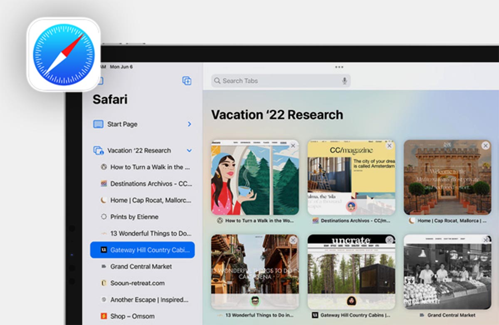Select 'Gateway Hill Country Cabi...' sidebar tab
The height and width of the screenshot is (325, 499).
point(143,250)
